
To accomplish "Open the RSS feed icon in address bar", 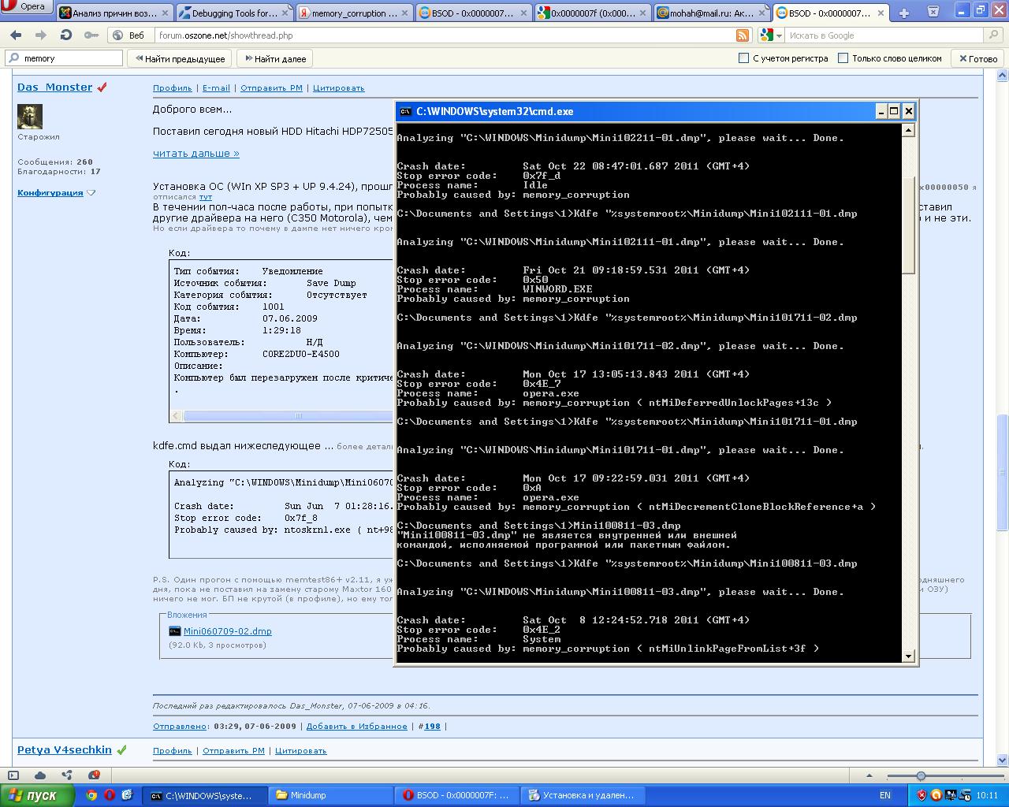I will coord(742,35).
